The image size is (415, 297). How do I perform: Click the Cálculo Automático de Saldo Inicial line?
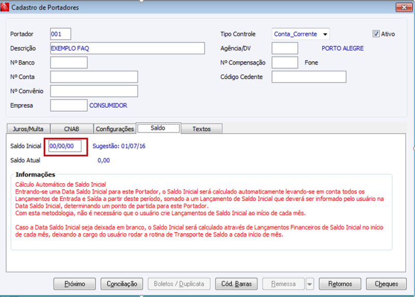61,185
